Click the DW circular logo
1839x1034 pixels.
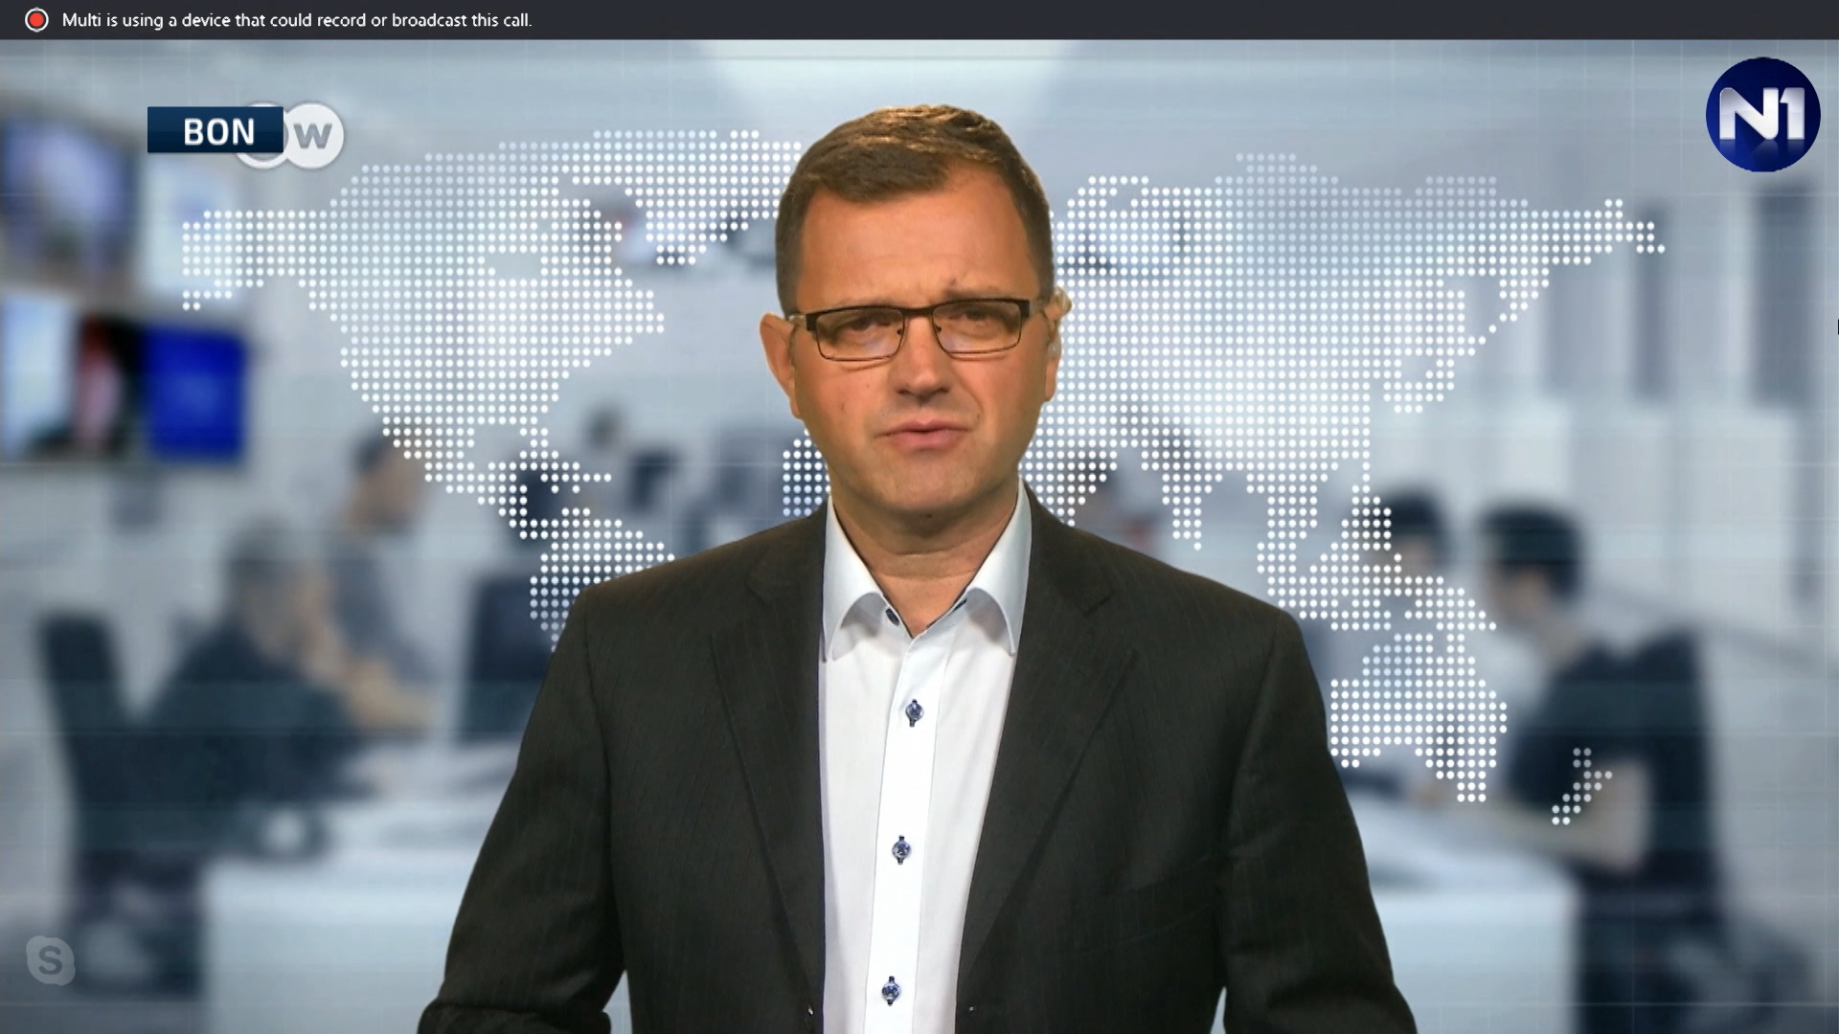[313, 136]
